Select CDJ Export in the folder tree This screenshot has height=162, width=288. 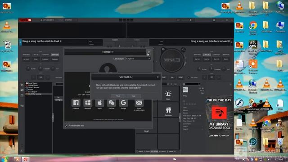32,92
